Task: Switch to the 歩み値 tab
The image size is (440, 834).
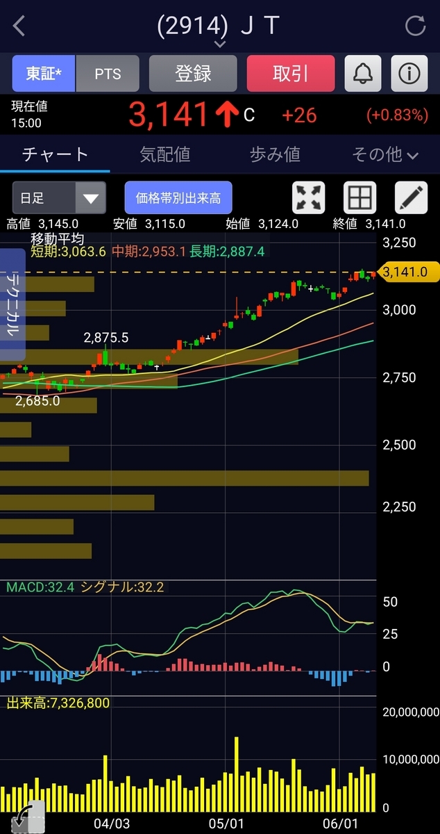Action: coord(275,154)
